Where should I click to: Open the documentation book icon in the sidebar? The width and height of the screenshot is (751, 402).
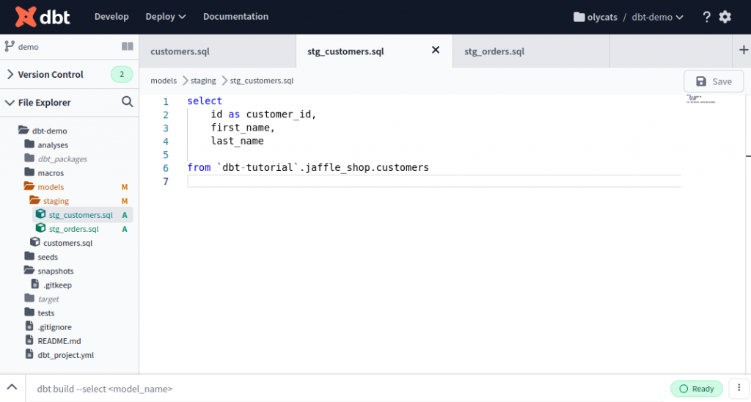(x=128, y=46)
